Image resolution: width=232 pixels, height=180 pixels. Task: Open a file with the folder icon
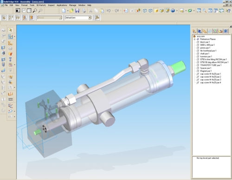[x=71, y=11]
